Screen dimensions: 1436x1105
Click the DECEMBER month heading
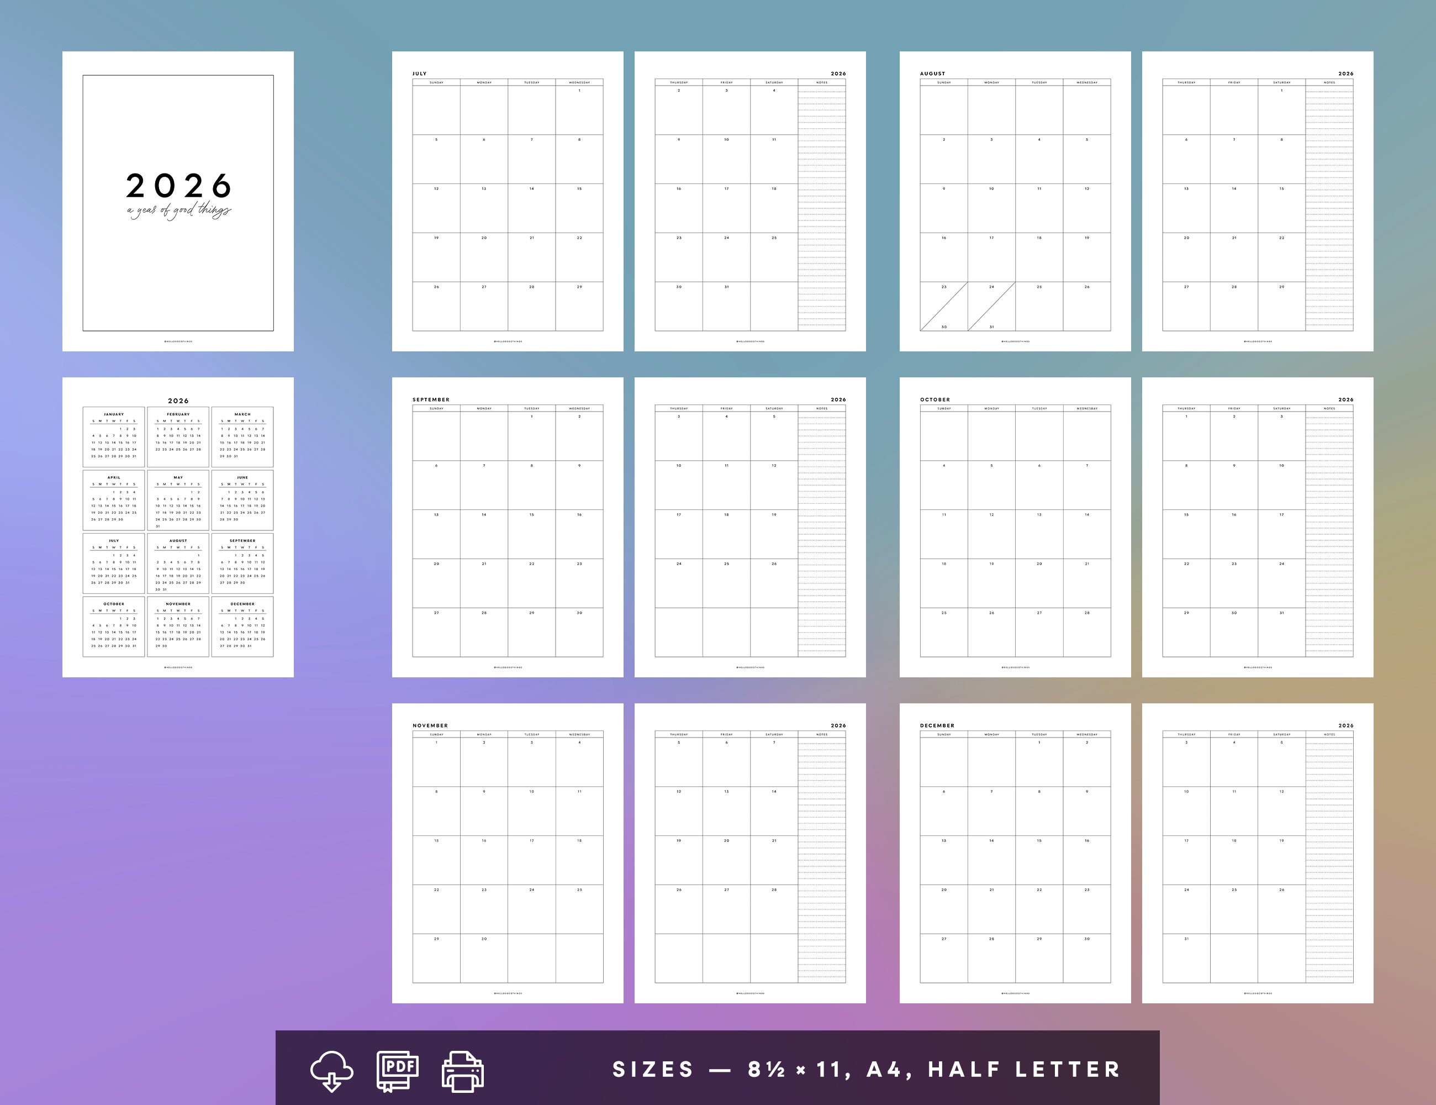(x=937, y=725)
